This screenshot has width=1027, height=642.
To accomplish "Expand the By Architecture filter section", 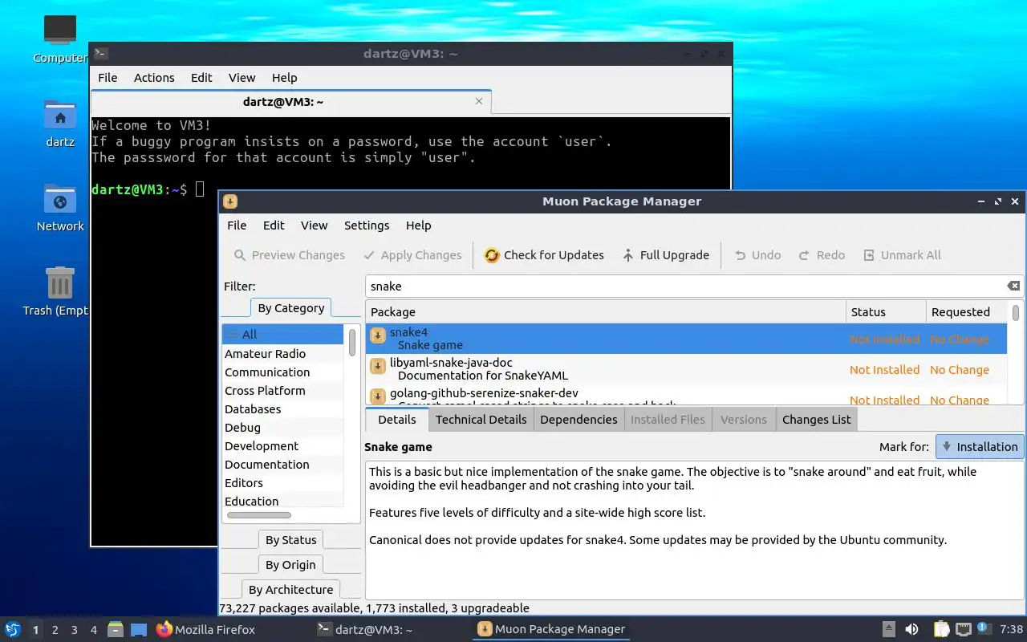I will coord(290,590).
